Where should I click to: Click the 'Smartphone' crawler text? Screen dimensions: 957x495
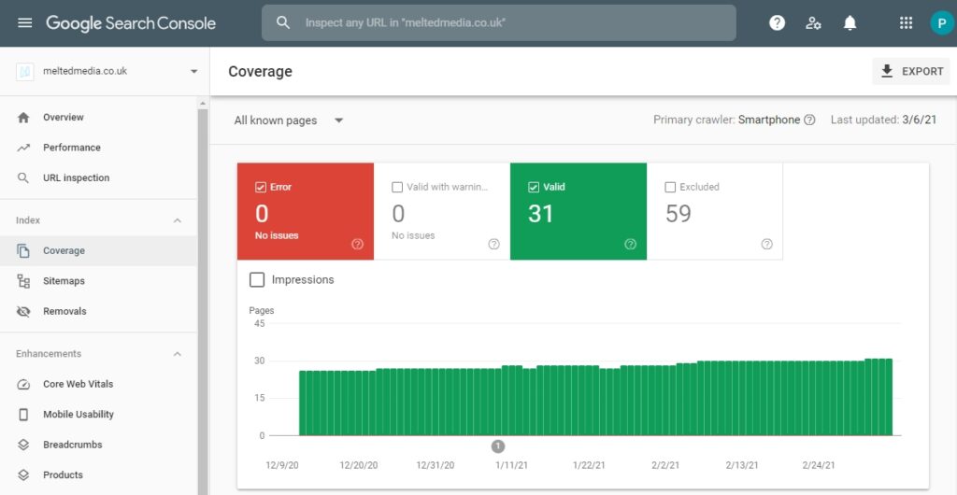pos(769,120)
